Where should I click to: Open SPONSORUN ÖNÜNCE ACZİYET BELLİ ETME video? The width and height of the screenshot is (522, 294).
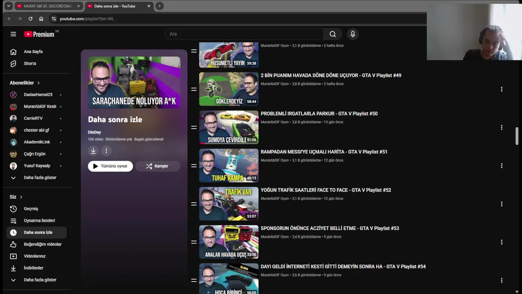[x=330, y=228]
